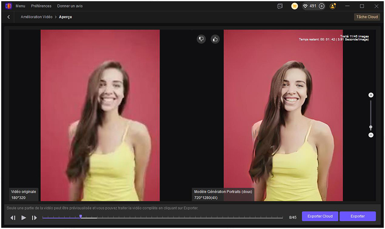
Task: Open the user account profile icon
Action: pos(333,6)
